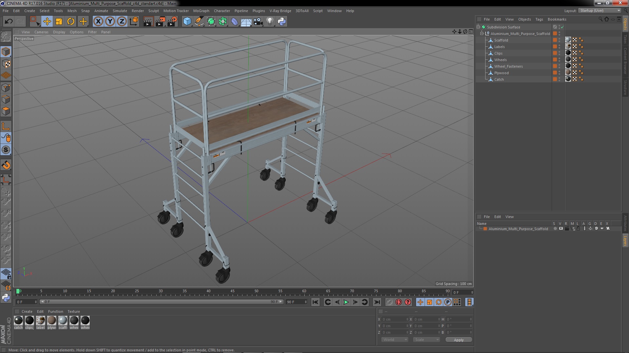The image size is (629, 353).
Task: Open the World coordinate dropdown
Action: (395, 340)
